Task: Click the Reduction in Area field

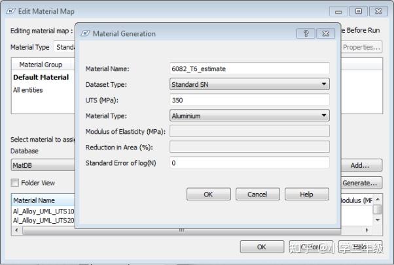Action: (249, 147)
